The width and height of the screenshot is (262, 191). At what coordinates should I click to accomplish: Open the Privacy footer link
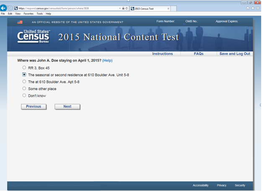click(221, 185)
